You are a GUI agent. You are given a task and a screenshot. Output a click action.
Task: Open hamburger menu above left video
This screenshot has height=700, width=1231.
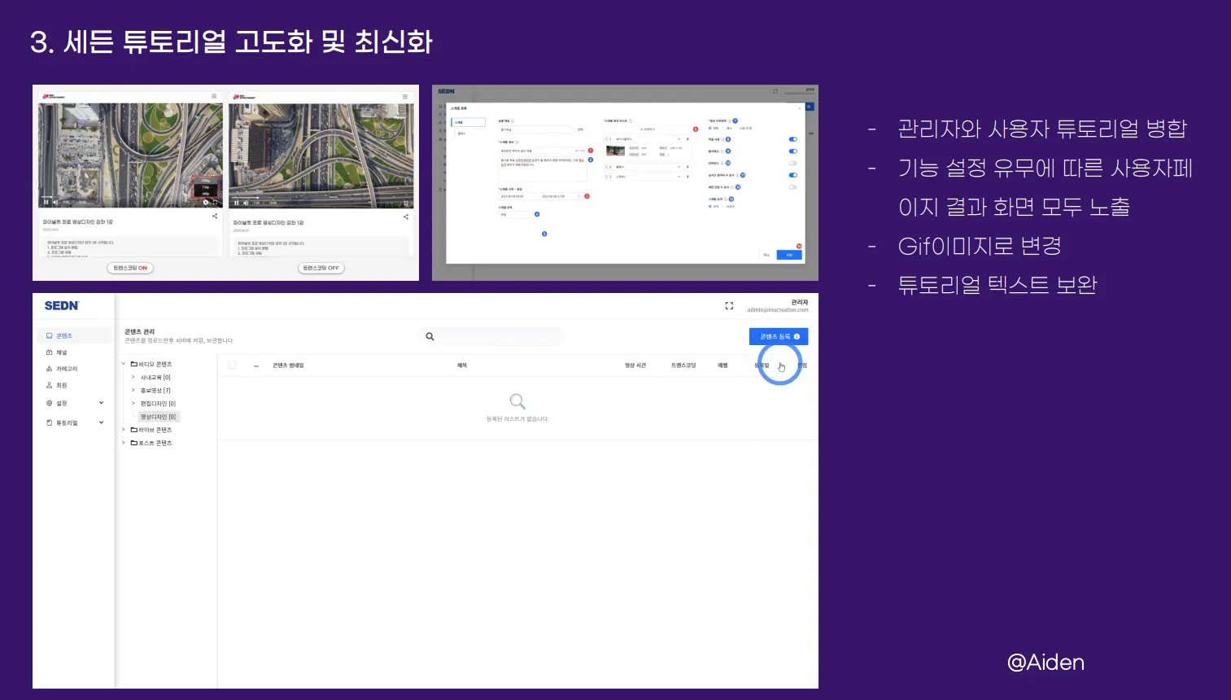(214, 96)
